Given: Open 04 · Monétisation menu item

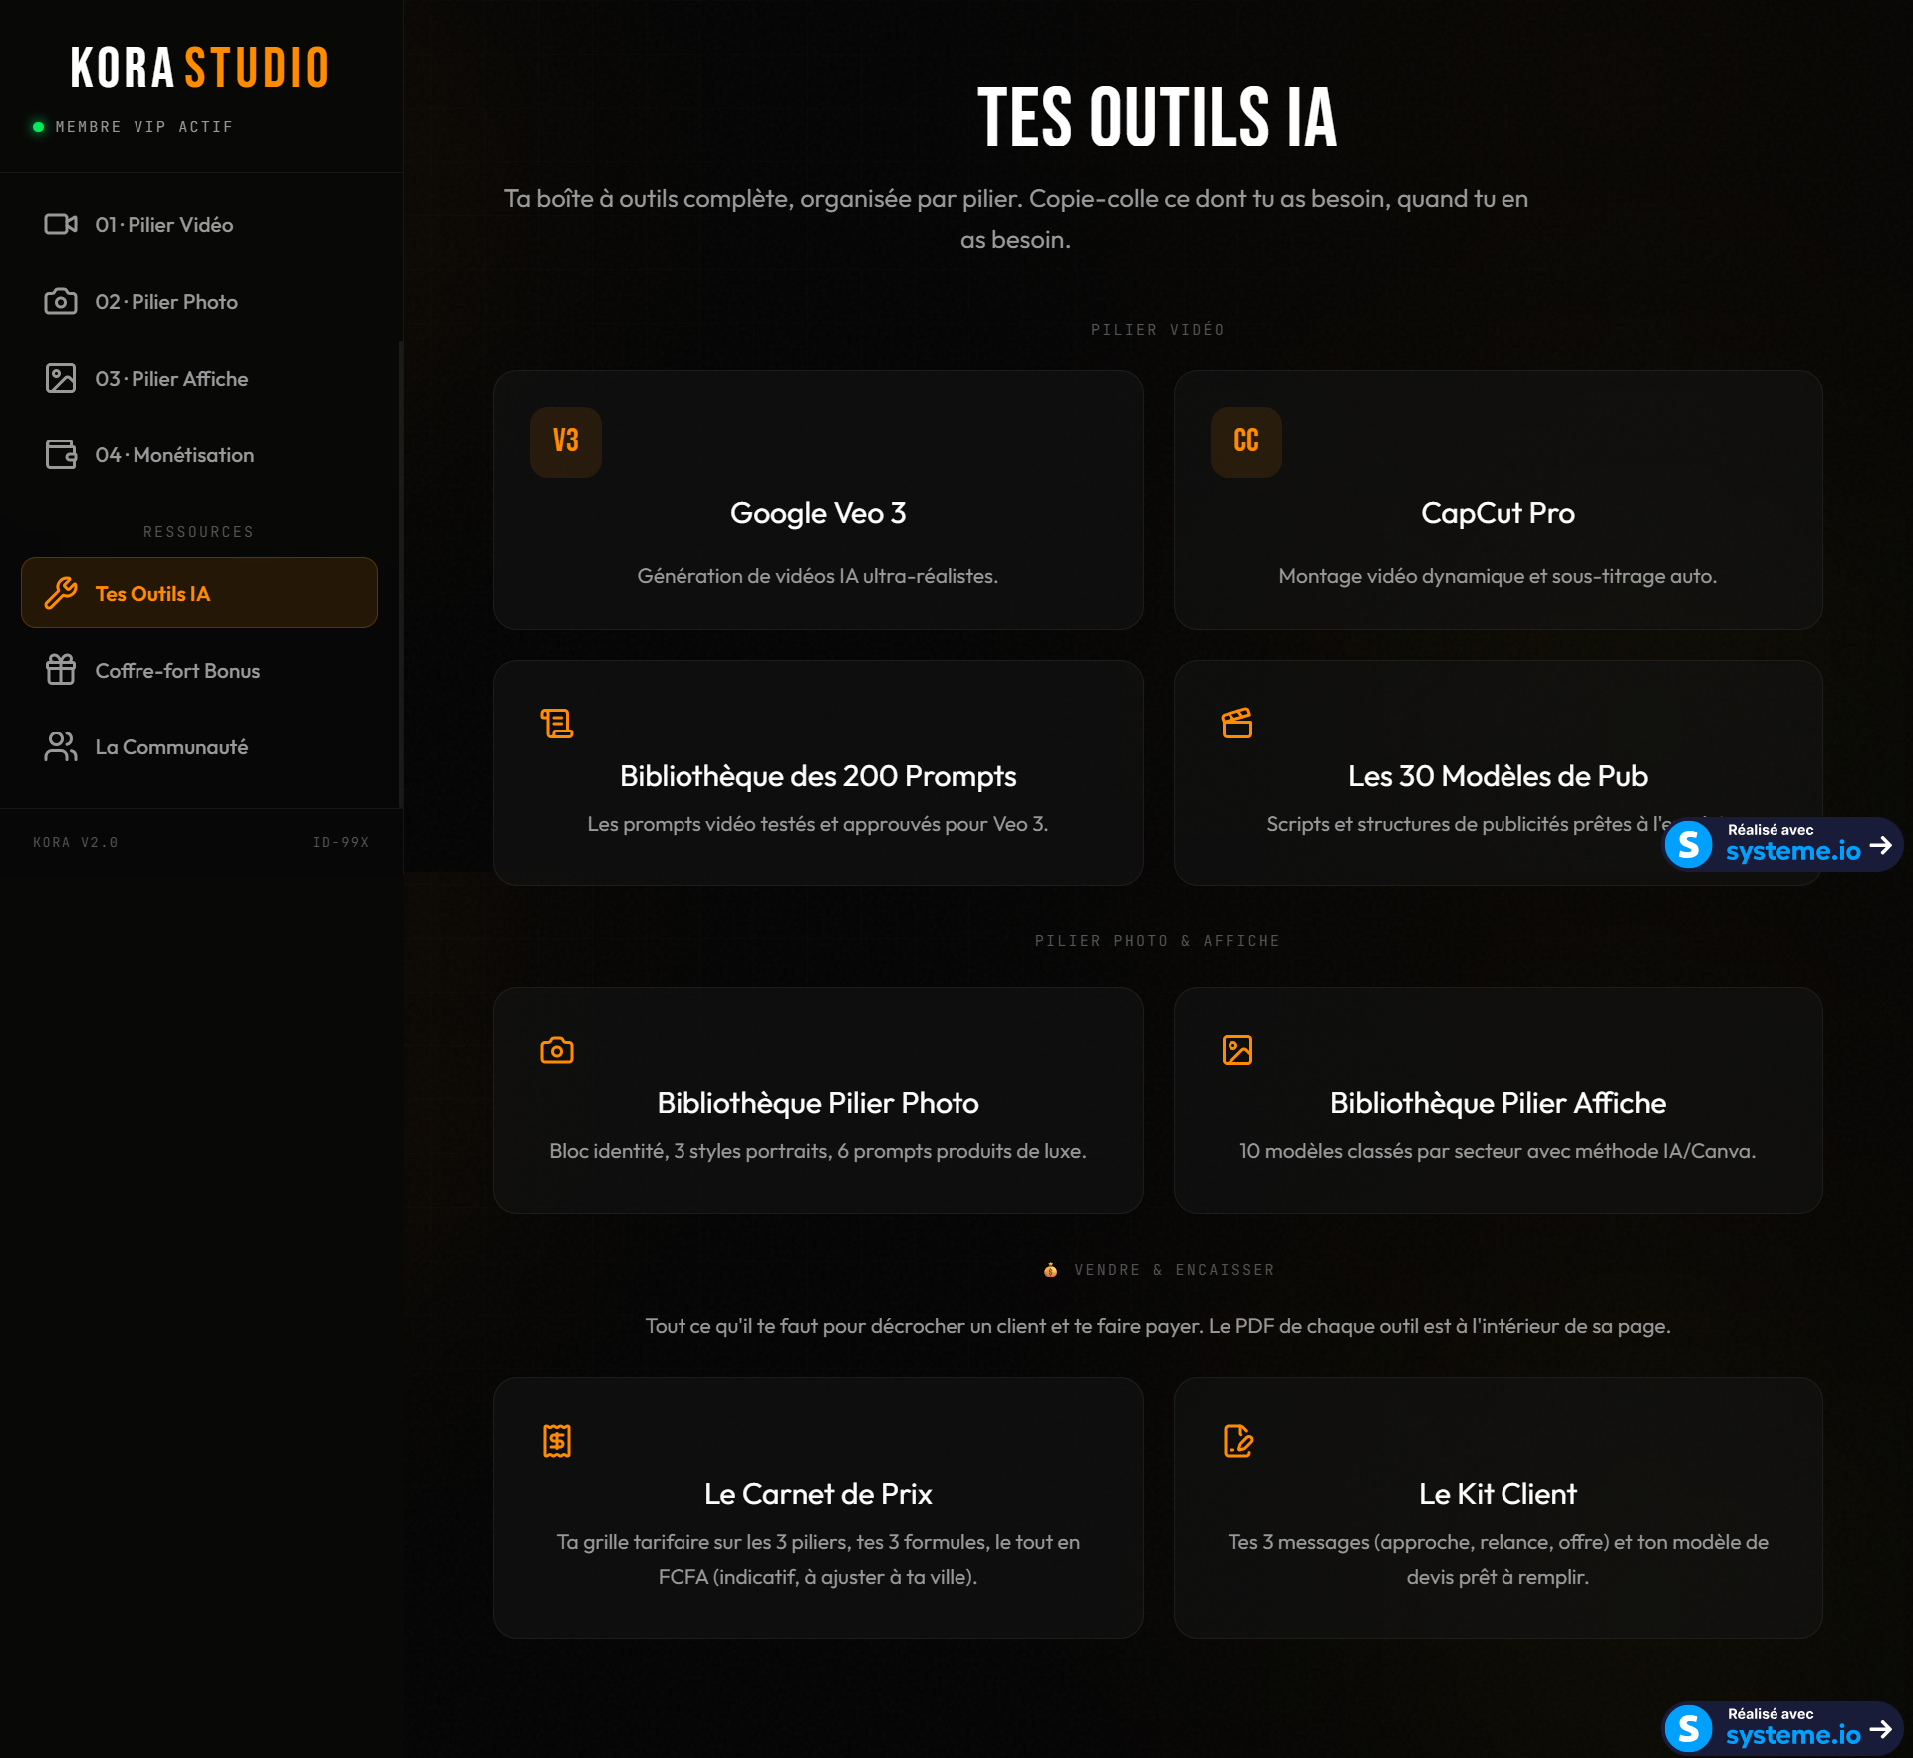Looking at the screenshot, I should [x=199, y=455].
